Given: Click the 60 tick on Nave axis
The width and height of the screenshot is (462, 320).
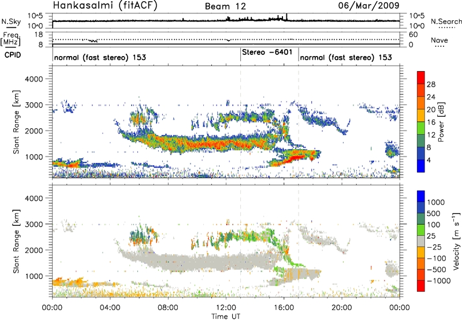Looking at the screenshot, I should [x=413, y=35].
